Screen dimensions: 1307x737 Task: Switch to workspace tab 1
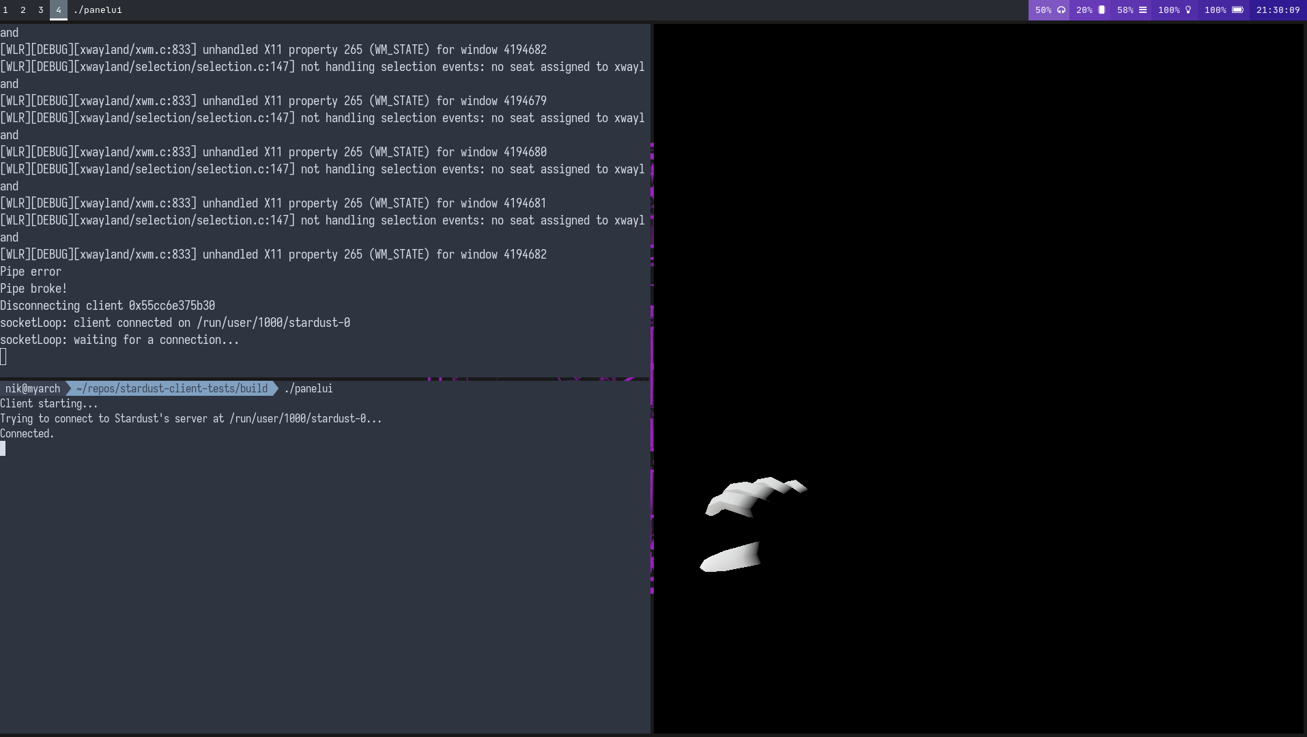[5, 10]
